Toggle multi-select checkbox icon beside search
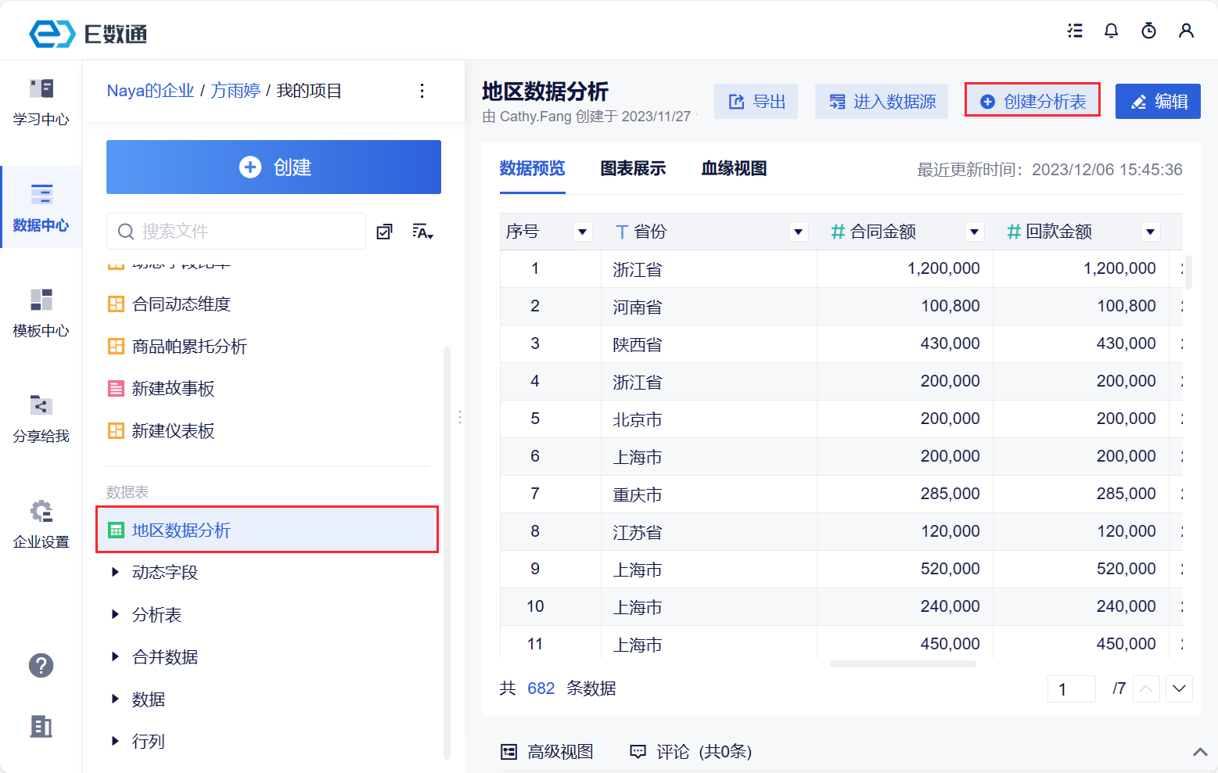 coord(384,232)
